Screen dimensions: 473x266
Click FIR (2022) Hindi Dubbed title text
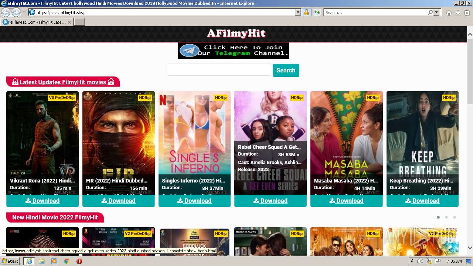point(117,181)
